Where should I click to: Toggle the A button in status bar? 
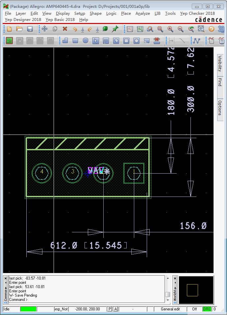115,309
